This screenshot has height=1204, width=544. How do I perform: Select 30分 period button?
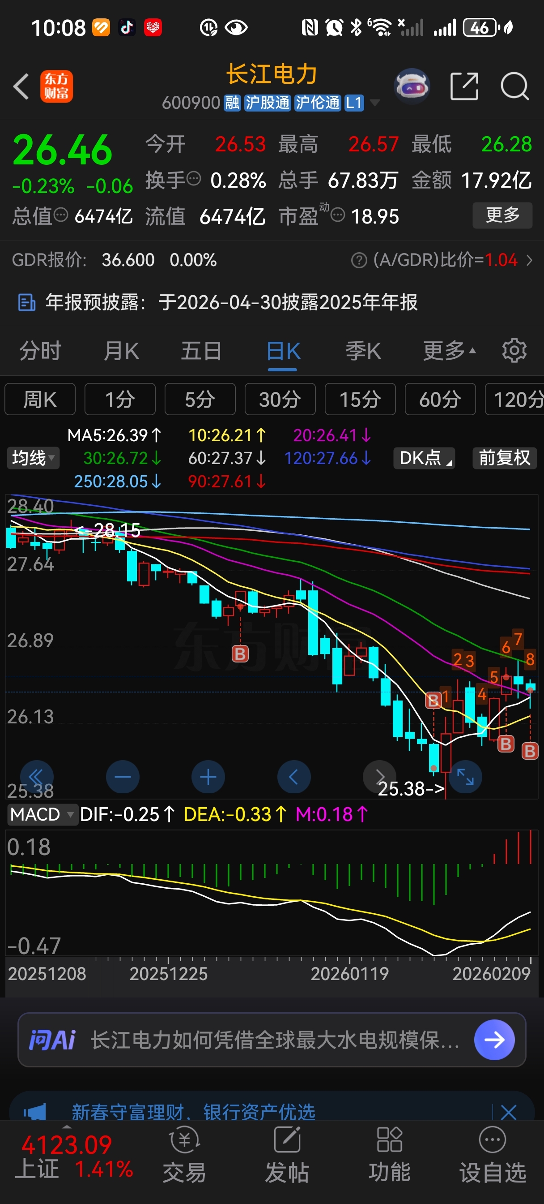[x=280, y=399]
